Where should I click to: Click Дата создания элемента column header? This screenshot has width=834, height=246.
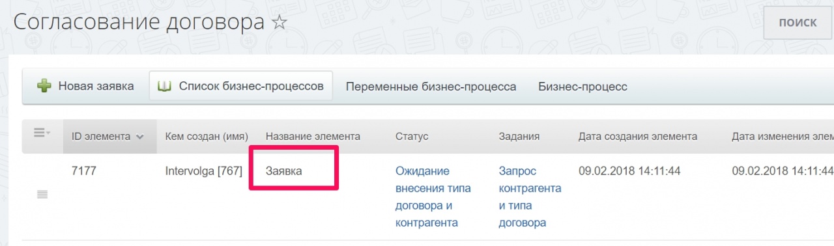tap(638, 136)
